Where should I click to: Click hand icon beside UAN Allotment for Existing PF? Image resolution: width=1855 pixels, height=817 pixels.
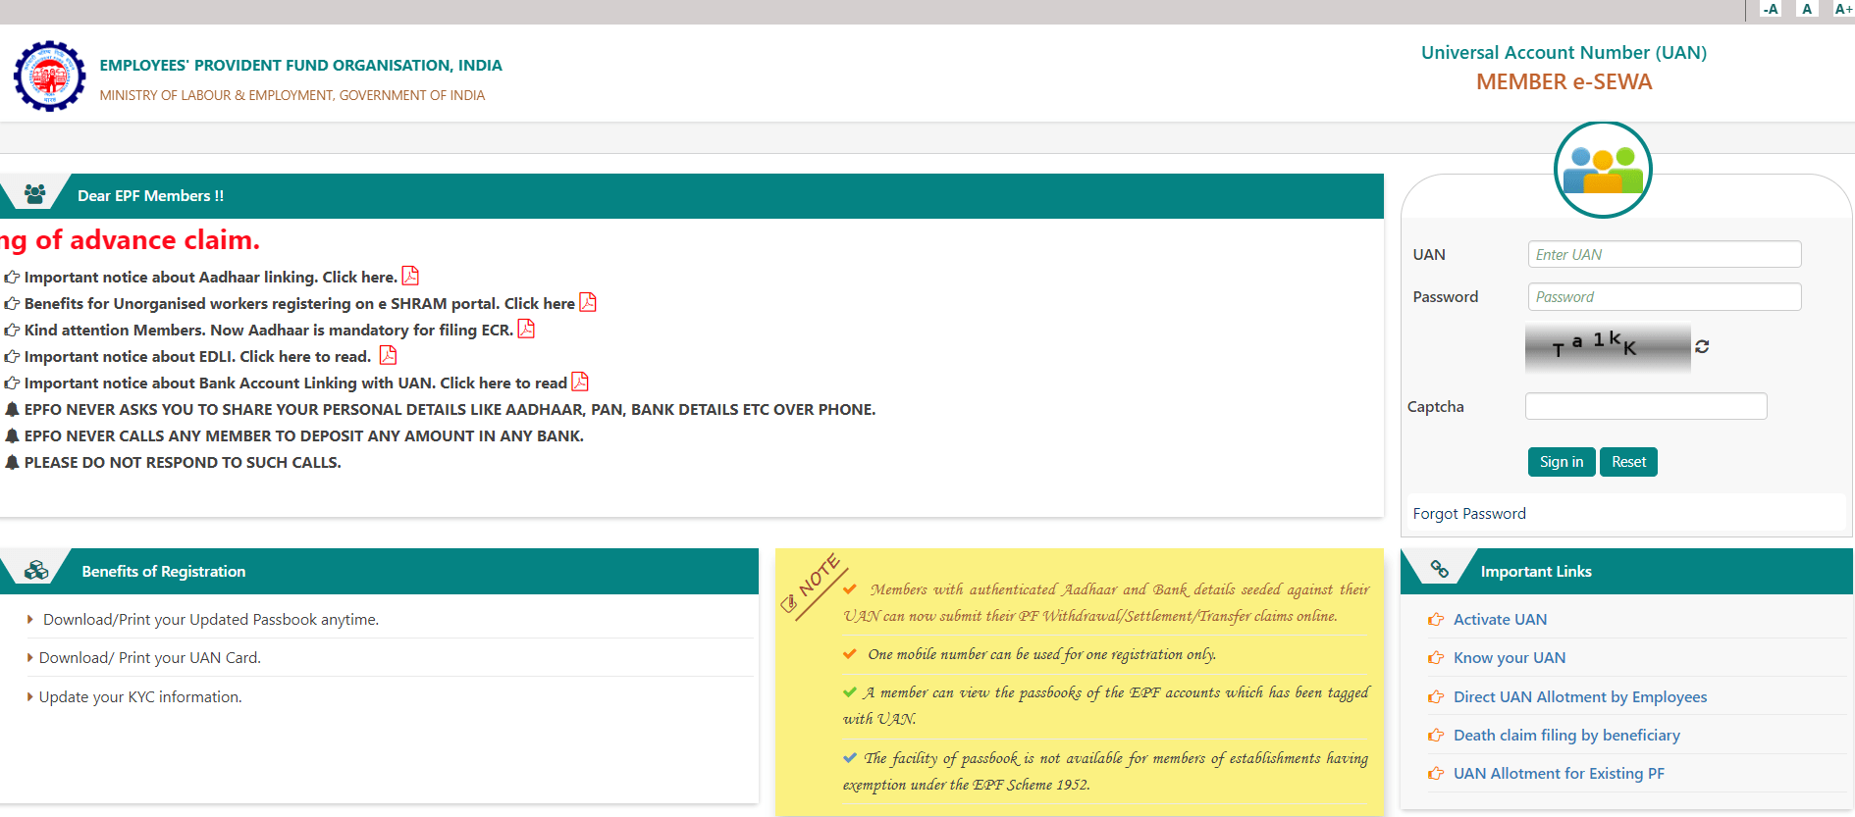(1436, 774)
